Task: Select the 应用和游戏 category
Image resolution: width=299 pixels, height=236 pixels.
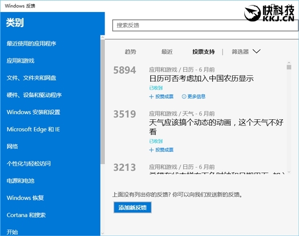Action: tap(20, 60)
